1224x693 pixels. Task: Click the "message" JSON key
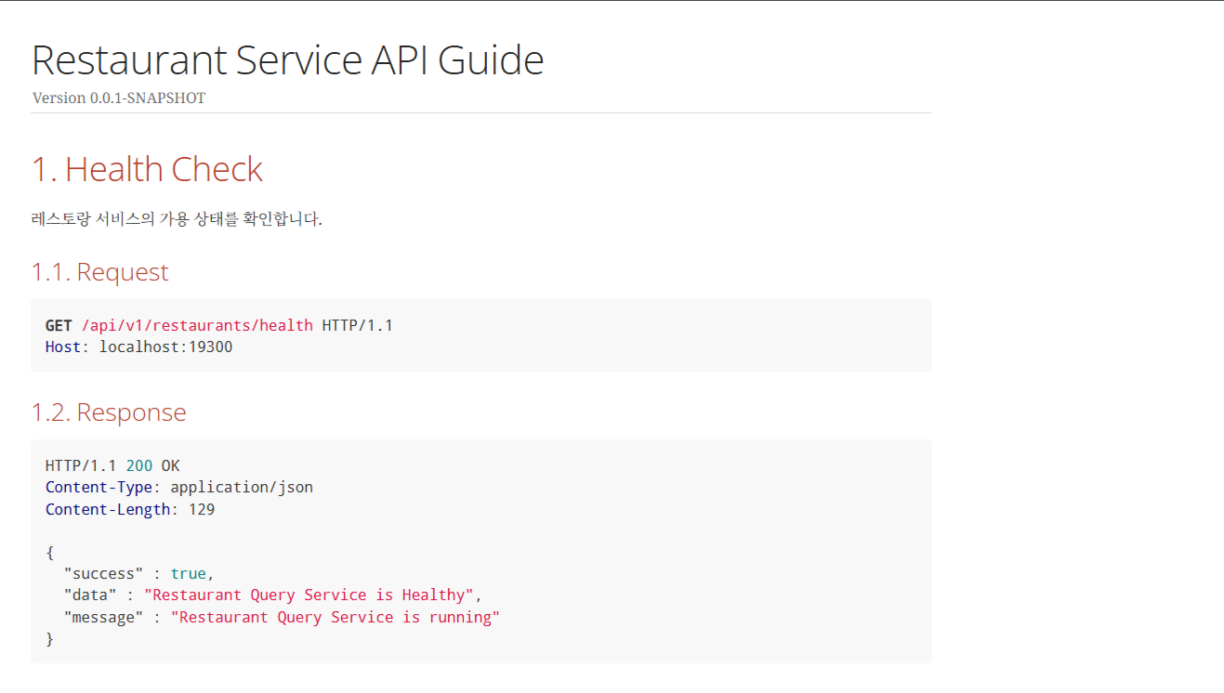point(103,617)
